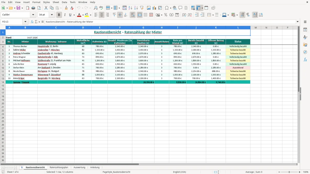This screenshot has height=174, width=310.
Task: Click the Increase Indent icon
Action: tap(197, 15)
